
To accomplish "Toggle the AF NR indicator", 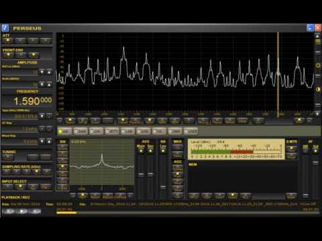I will coord(305,151).
